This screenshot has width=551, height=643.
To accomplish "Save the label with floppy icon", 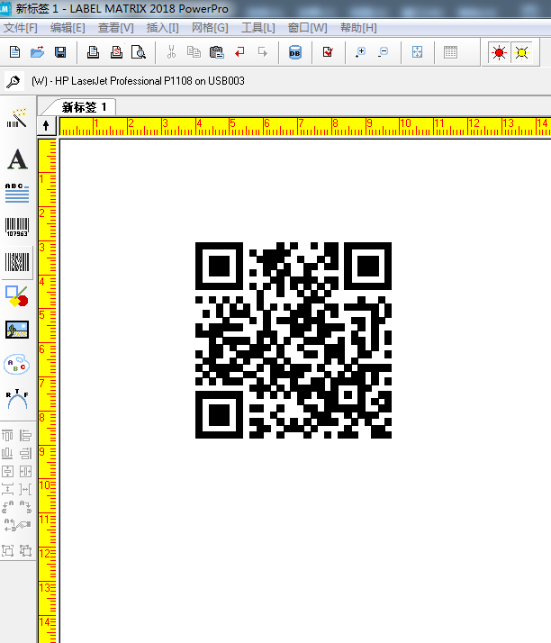I will coord(60,52).
